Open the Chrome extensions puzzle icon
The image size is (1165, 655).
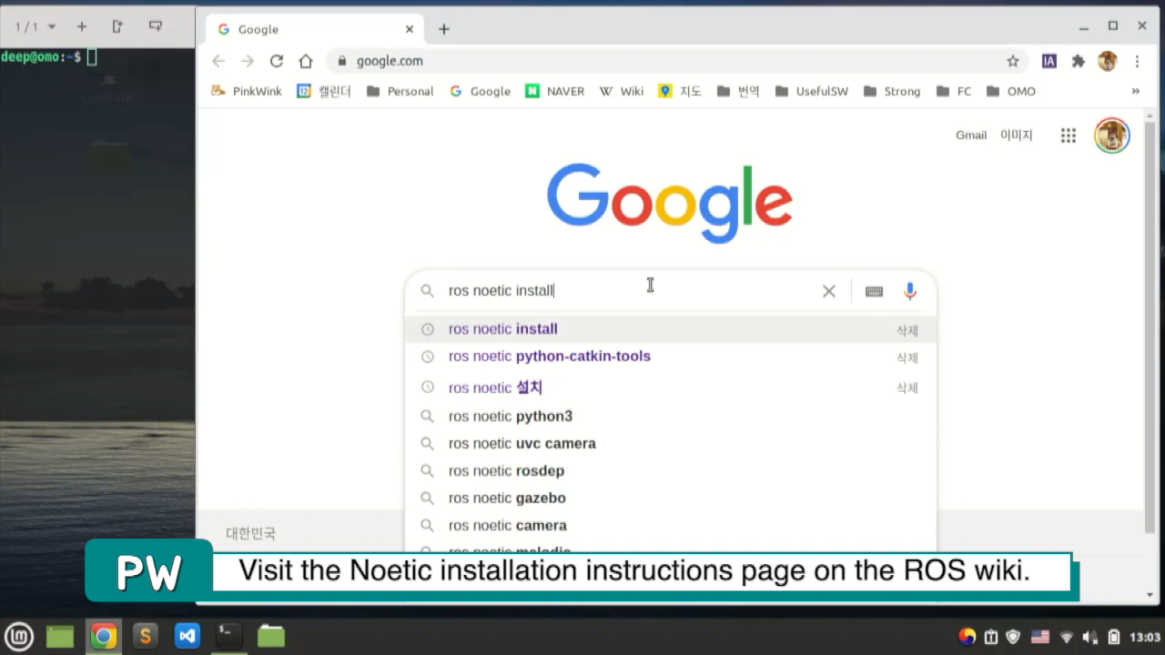pyautogui.click(x=1079, y=61)
